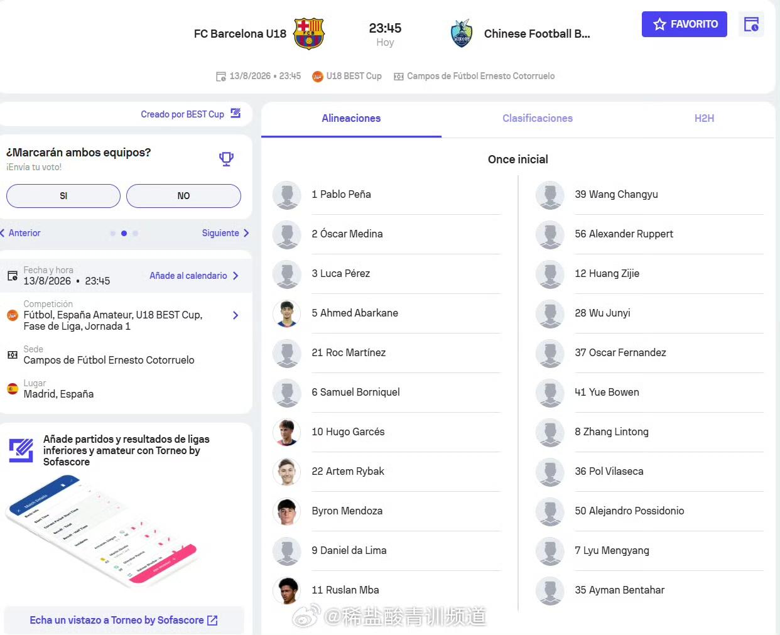
Task: Click the Spain flag icon next to Madrid
Action: tap(13, 389)
